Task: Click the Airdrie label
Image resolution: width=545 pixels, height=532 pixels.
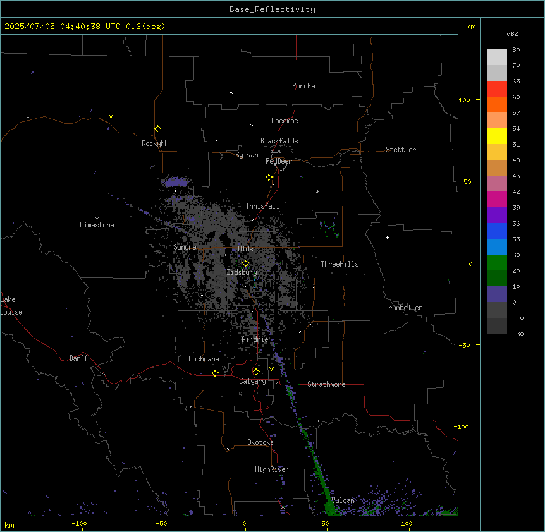Action: point(255,339)
